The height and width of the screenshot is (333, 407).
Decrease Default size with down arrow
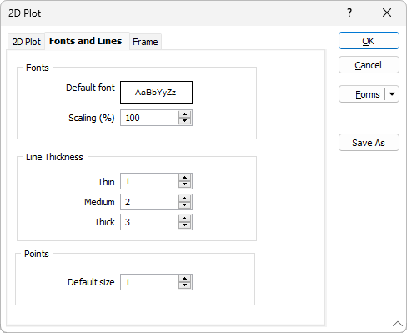(185, 285)
